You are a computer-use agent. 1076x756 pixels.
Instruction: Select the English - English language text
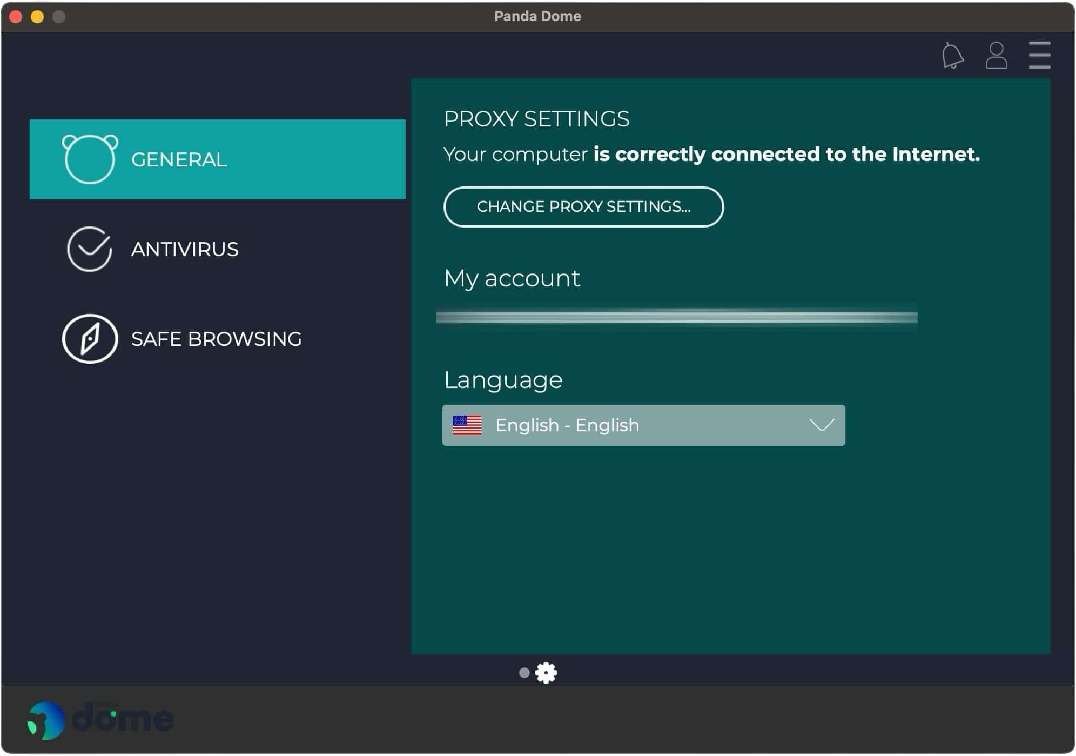(x=567, y=425)
